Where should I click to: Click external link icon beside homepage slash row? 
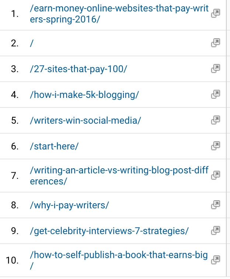215,43
